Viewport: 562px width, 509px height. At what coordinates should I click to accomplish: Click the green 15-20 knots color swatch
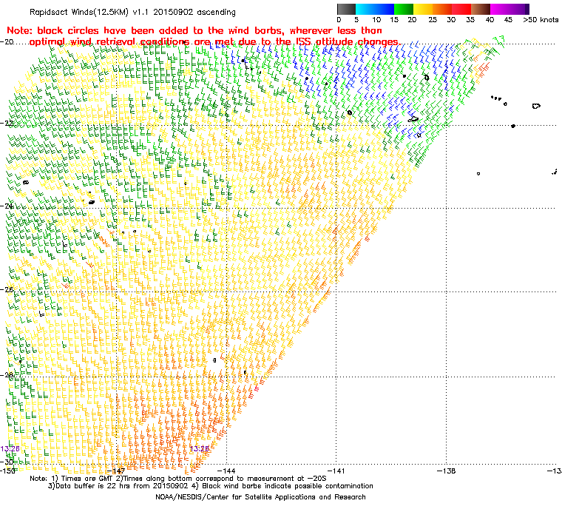(404, 9)
